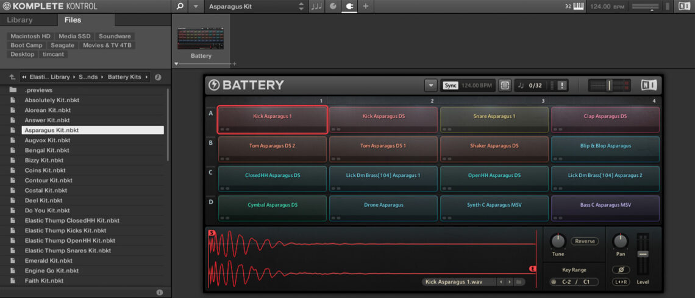Open the Asparagus Kit preset name field
This screenshot has height=298, width=695.
tap(251, 7)
